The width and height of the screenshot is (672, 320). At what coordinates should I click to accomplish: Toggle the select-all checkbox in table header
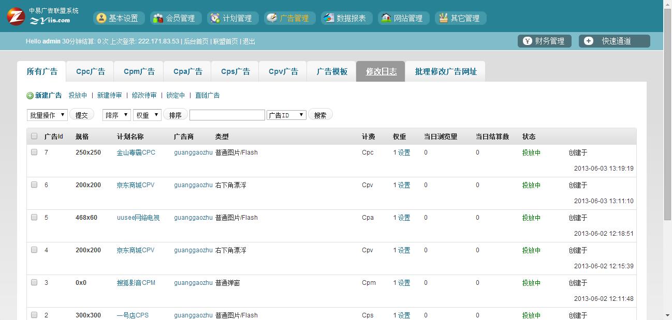(x=34, y=136)
